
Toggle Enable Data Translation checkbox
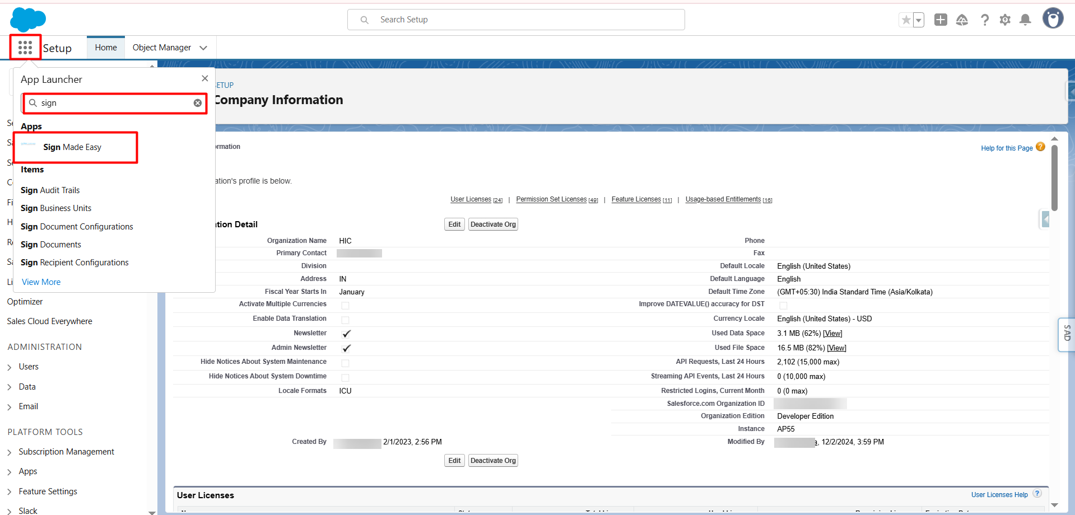click(345, 320)
